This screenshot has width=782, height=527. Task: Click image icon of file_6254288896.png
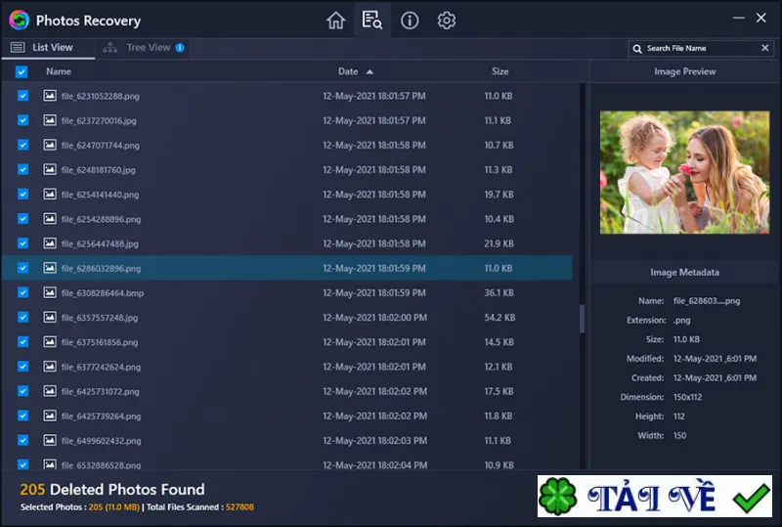(50, 219)
